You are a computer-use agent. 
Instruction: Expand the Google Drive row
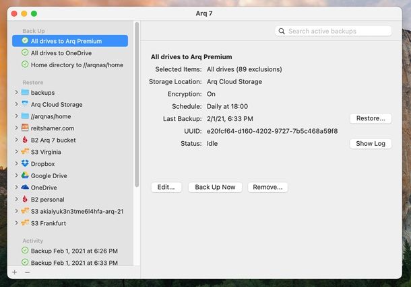[16, 175]
